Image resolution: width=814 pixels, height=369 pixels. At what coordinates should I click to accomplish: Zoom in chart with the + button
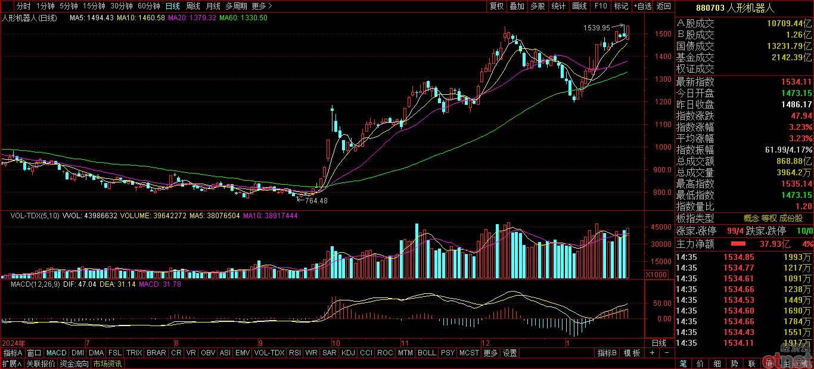[x=652, y=353]
